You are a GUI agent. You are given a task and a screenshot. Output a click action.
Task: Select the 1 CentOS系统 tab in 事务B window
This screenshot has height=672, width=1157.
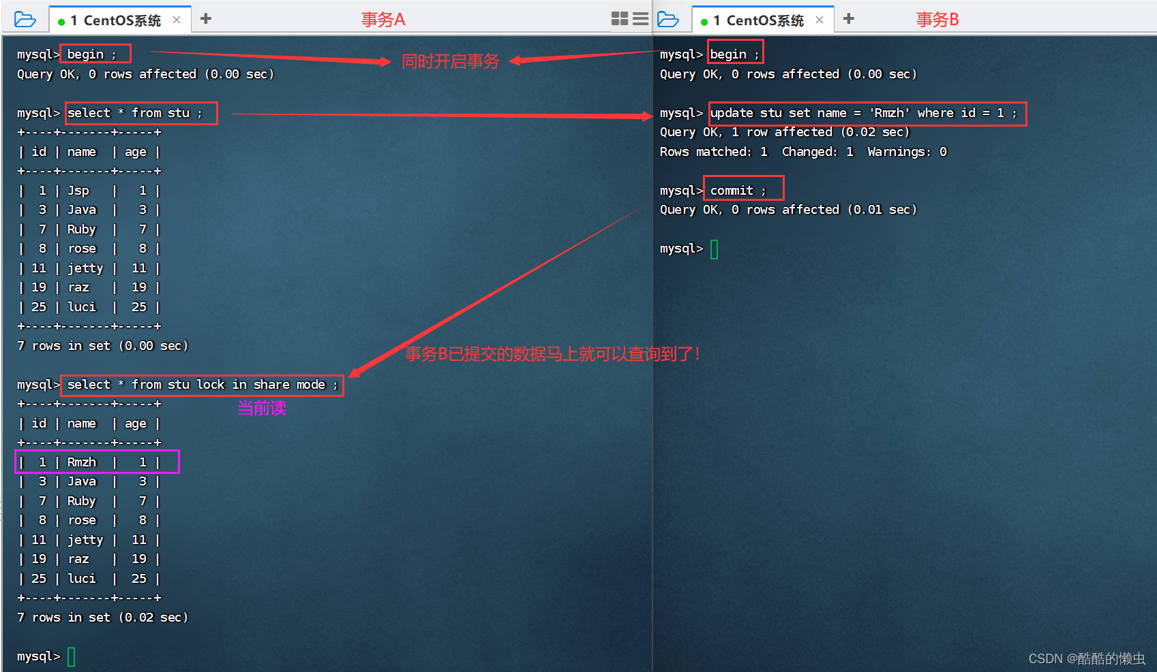(x=757, y=20)
